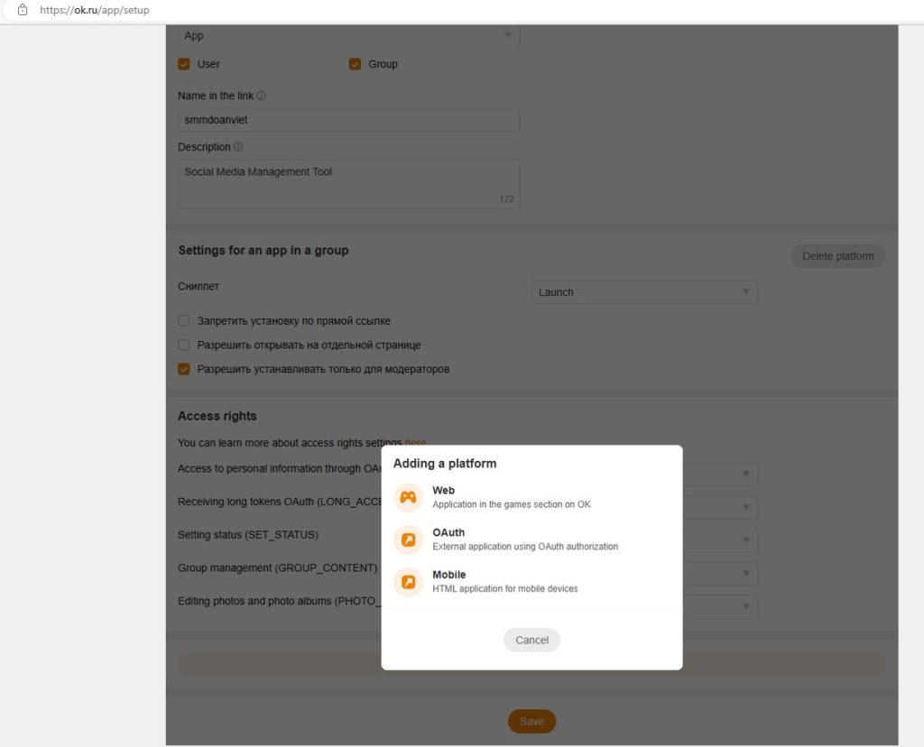This screenshot has width=924, height=747.
Task: Enable Запретить установку по прямой ссылке
Action: (x=183, y=320)
